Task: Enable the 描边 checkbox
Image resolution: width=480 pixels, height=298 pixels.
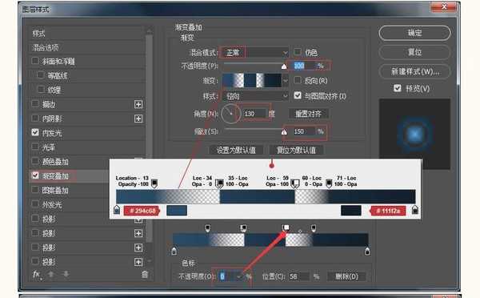Action: click(35, 103)
